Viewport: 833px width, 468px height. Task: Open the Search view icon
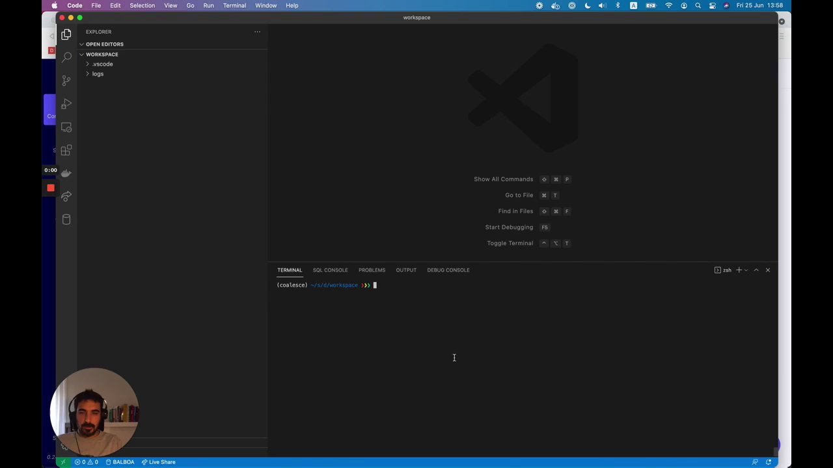[x=66, y=57]
